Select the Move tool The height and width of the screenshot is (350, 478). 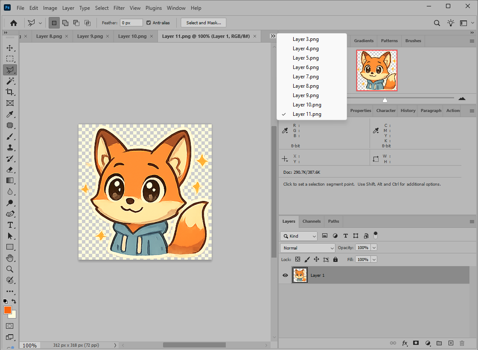(x=10, y=48)
